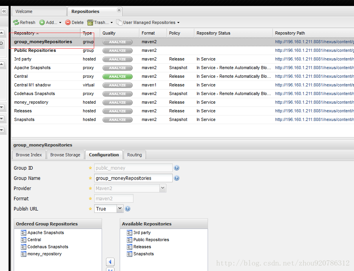Open repository path link for Snapshots
Image resolution: width=354 pixels, height=271 pixels.
tap(314, 119)
